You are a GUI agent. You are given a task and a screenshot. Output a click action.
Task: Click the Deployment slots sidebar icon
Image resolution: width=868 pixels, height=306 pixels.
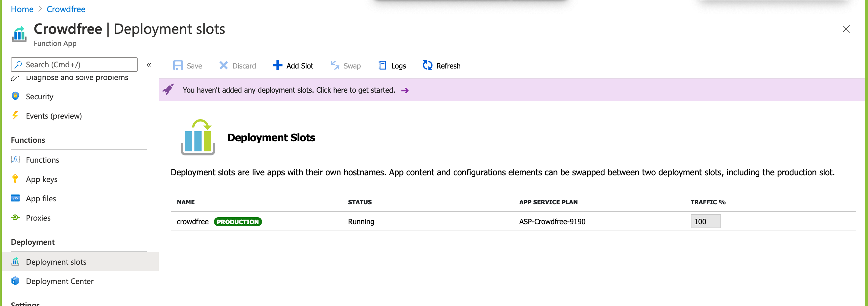point(15,262)
